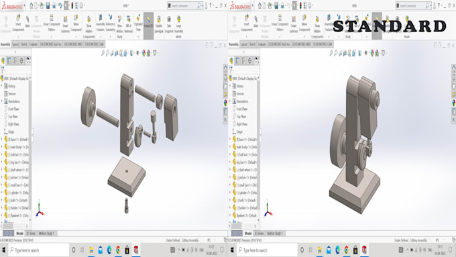
Task: Click Insert Components in the assembled-view window
Action: (x=246, y=23)
